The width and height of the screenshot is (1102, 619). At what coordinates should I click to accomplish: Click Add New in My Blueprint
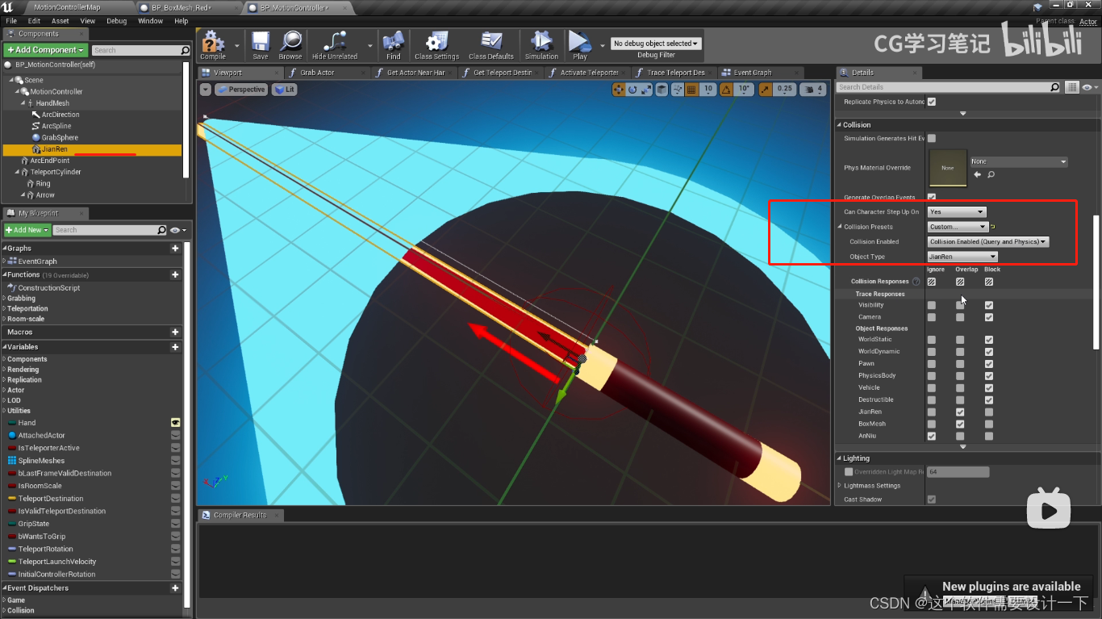(x=27, y=230)
